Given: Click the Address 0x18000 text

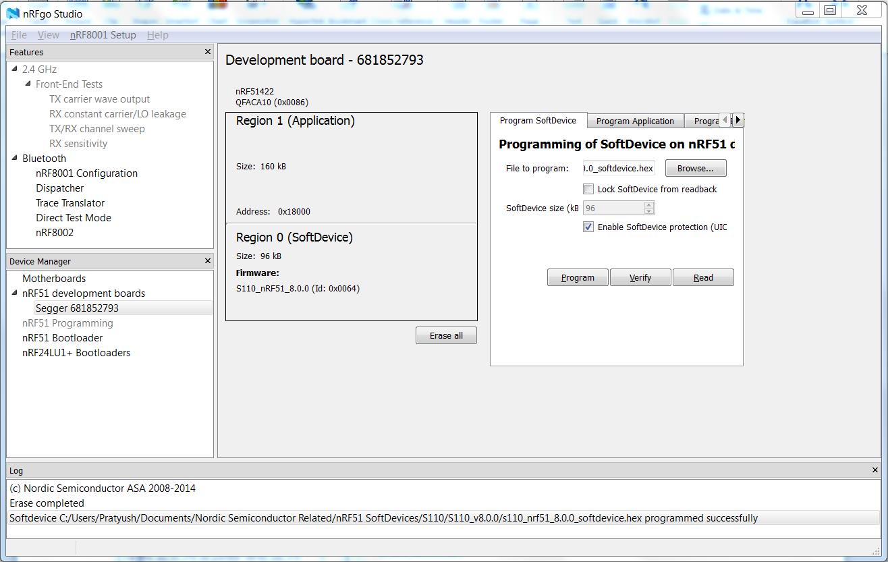Looking at the screenshot, I should (x=273, y=211).
